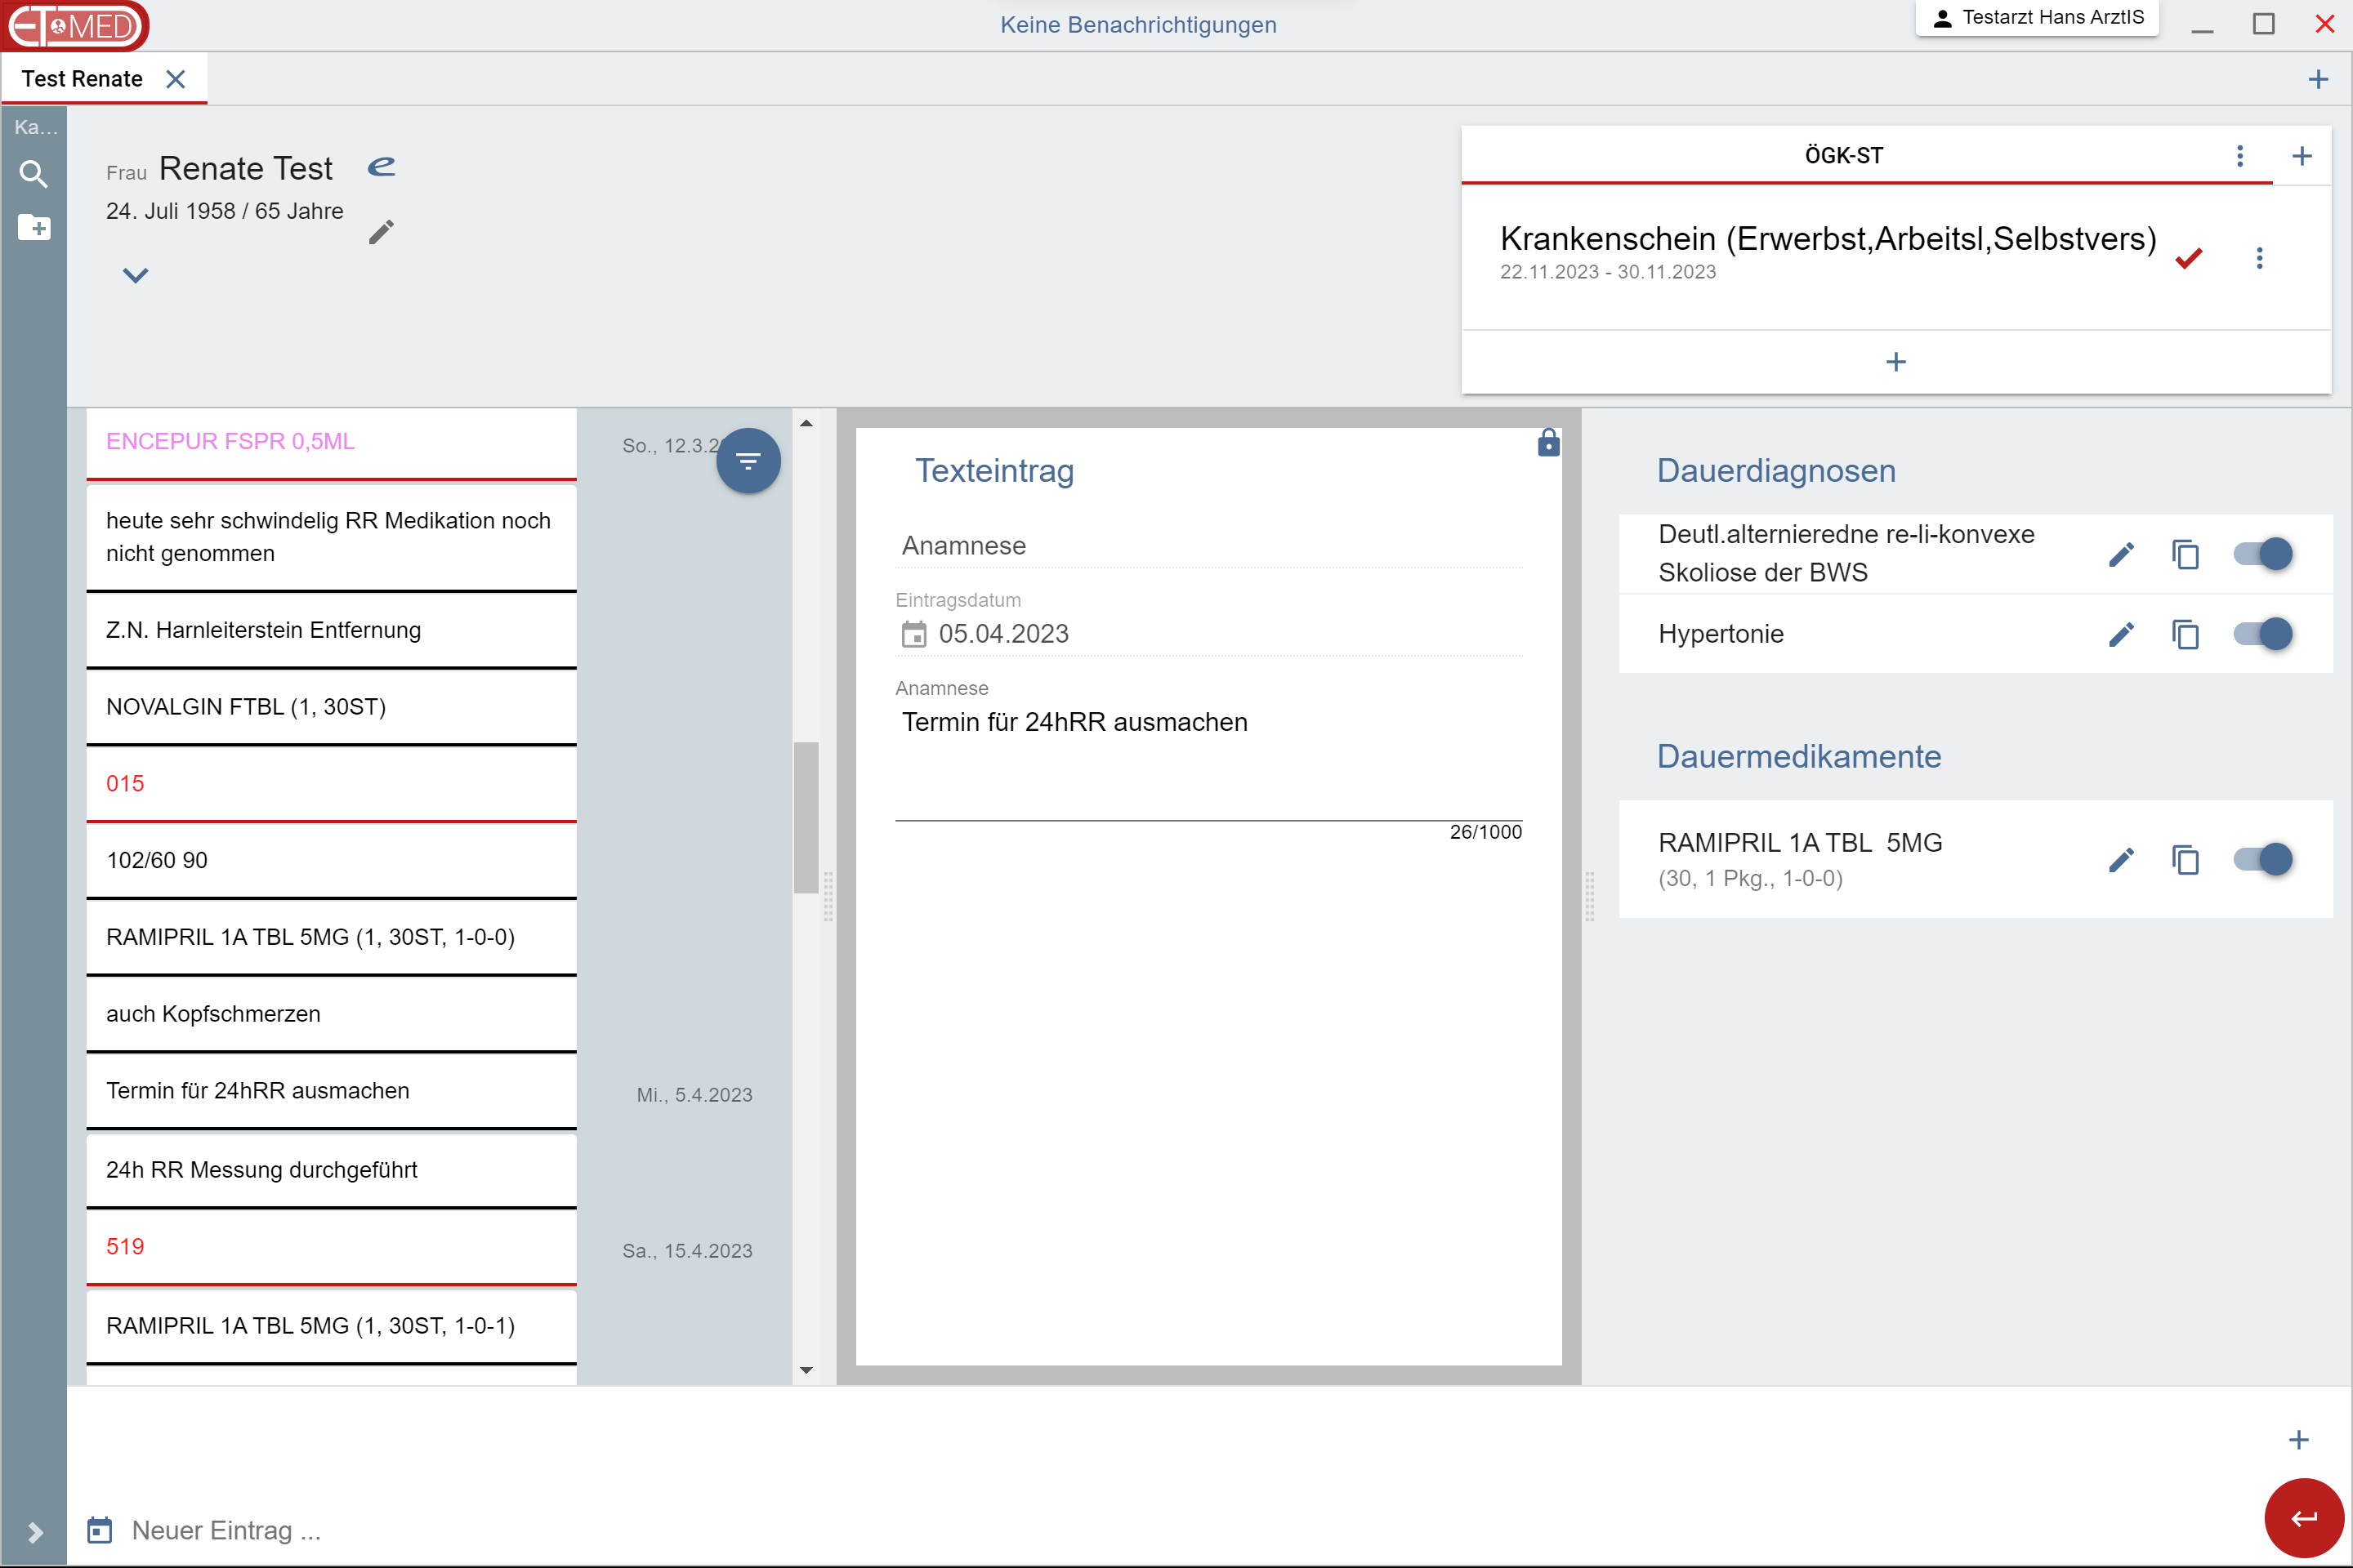The width and height of the screenshot is (2353, 1568).
Task: Switch off RAMIPRIL permanent medication toggle
Action: click(x=2263, y=860)
